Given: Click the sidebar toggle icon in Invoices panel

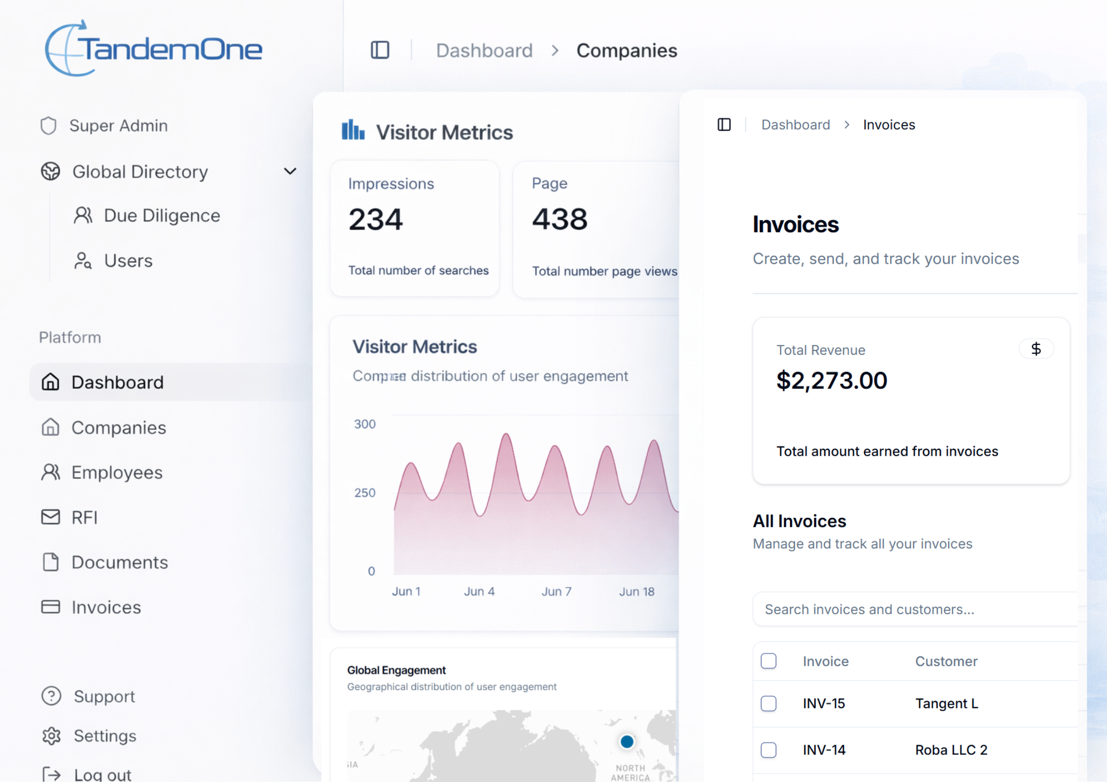Looking at the screenshot, I should (724, 125).
